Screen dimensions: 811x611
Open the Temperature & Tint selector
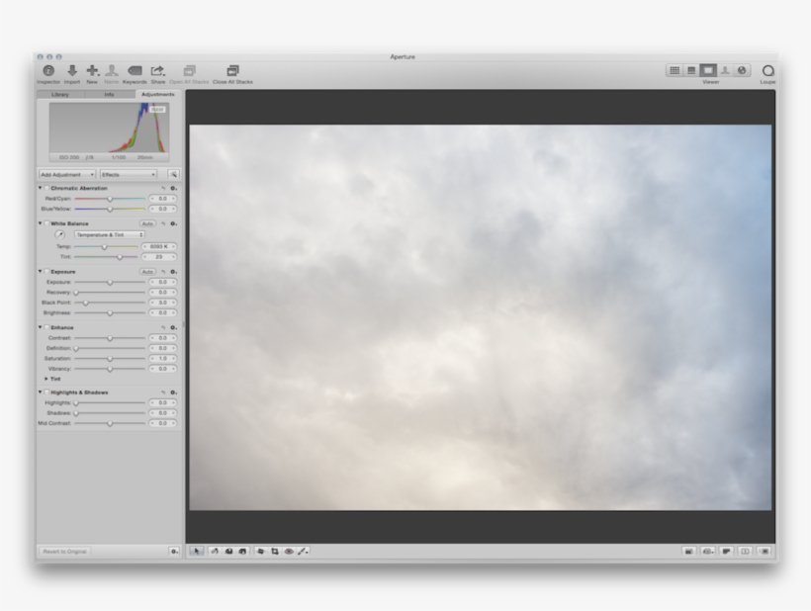109,233
